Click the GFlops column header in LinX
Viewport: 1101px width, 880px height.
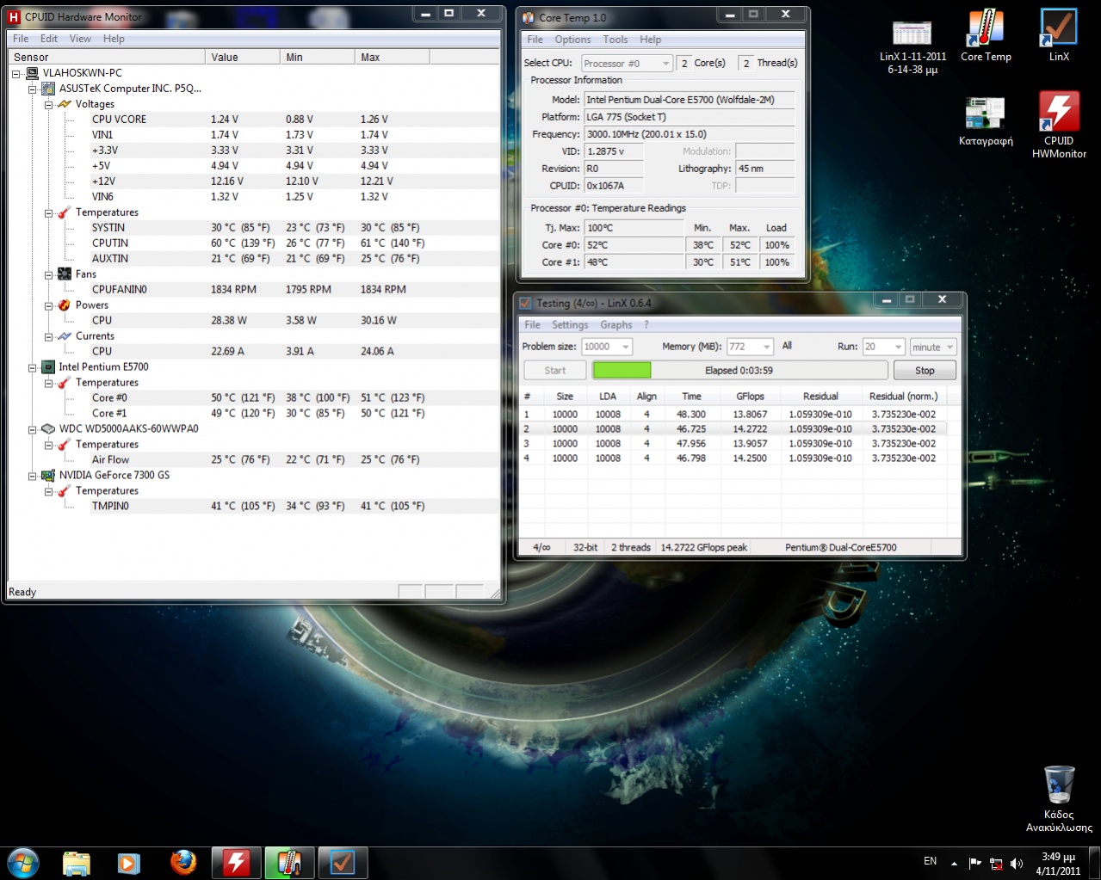click(x=750, y=397)
